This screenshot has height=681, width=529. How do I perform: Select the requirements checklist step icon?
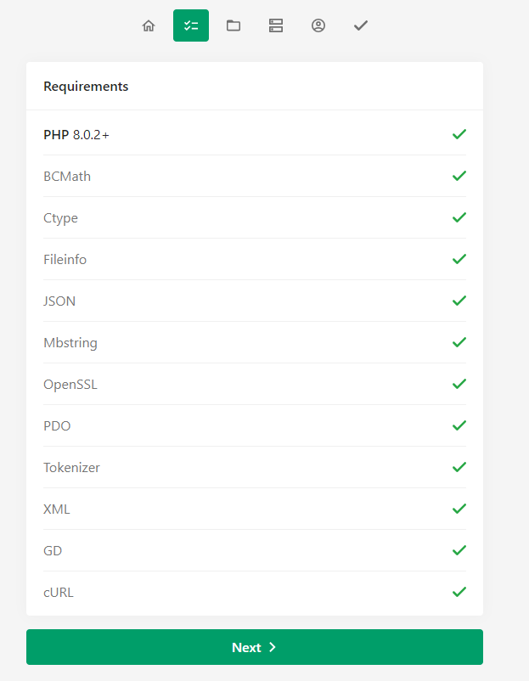(x=191, y=25)
